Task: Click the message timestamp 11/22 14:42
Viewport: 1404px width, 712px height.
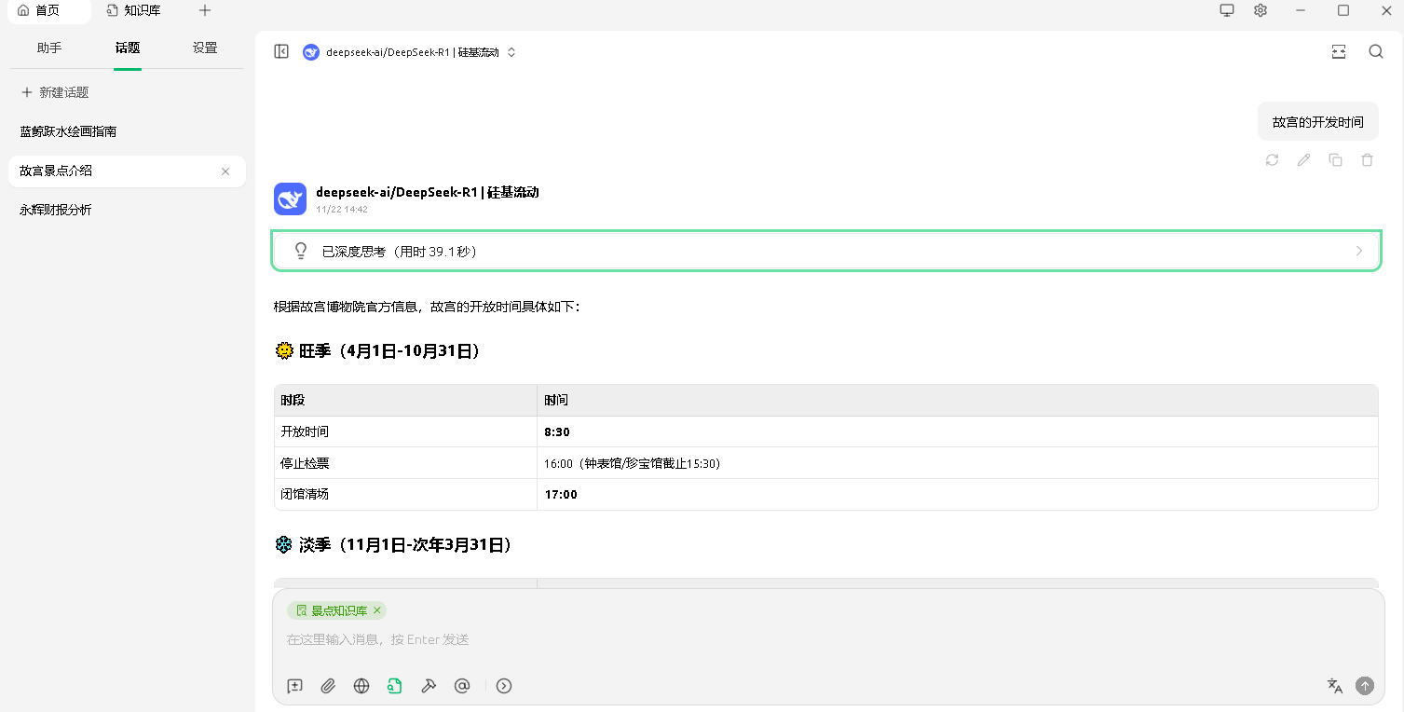Action: pyautogui.click(x=342, y=210)
